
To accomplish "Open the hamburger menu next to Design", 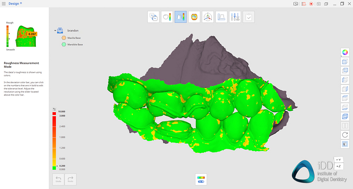I will (4, 4).
